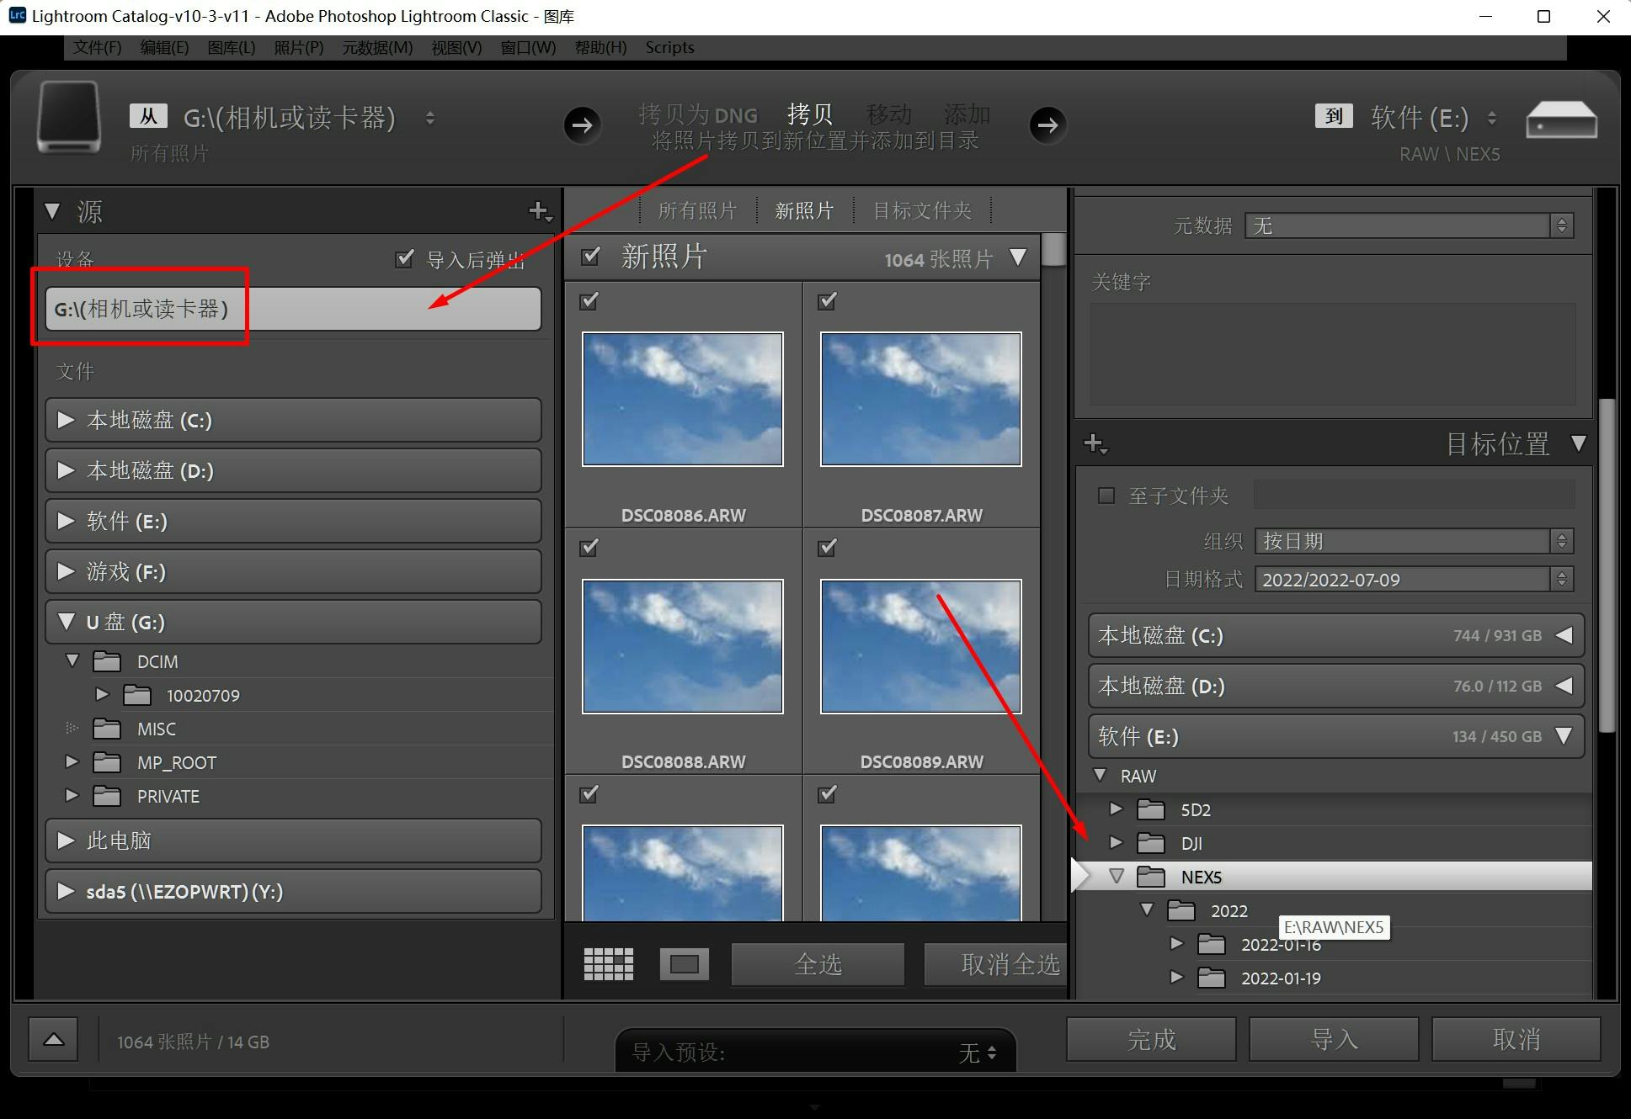1631x1119 pixels.
Task: Collapse the Destination panel triangle
Action: pos(1579,443)
